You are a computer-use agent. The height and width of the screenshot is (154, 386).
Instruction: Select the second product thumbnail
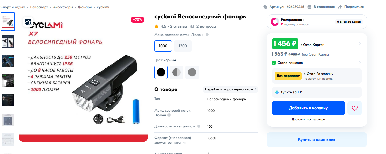pos(8,41)
